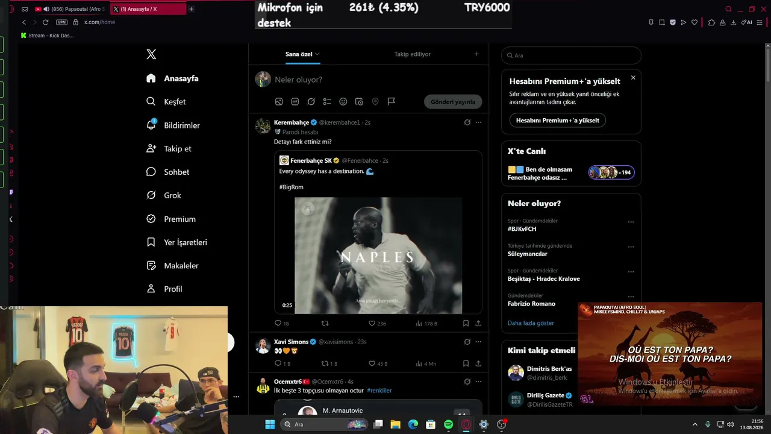This screenshot has width=771, height=434.
Task: Toggle the browser VPN badge
Action: (x=61, y=22)
